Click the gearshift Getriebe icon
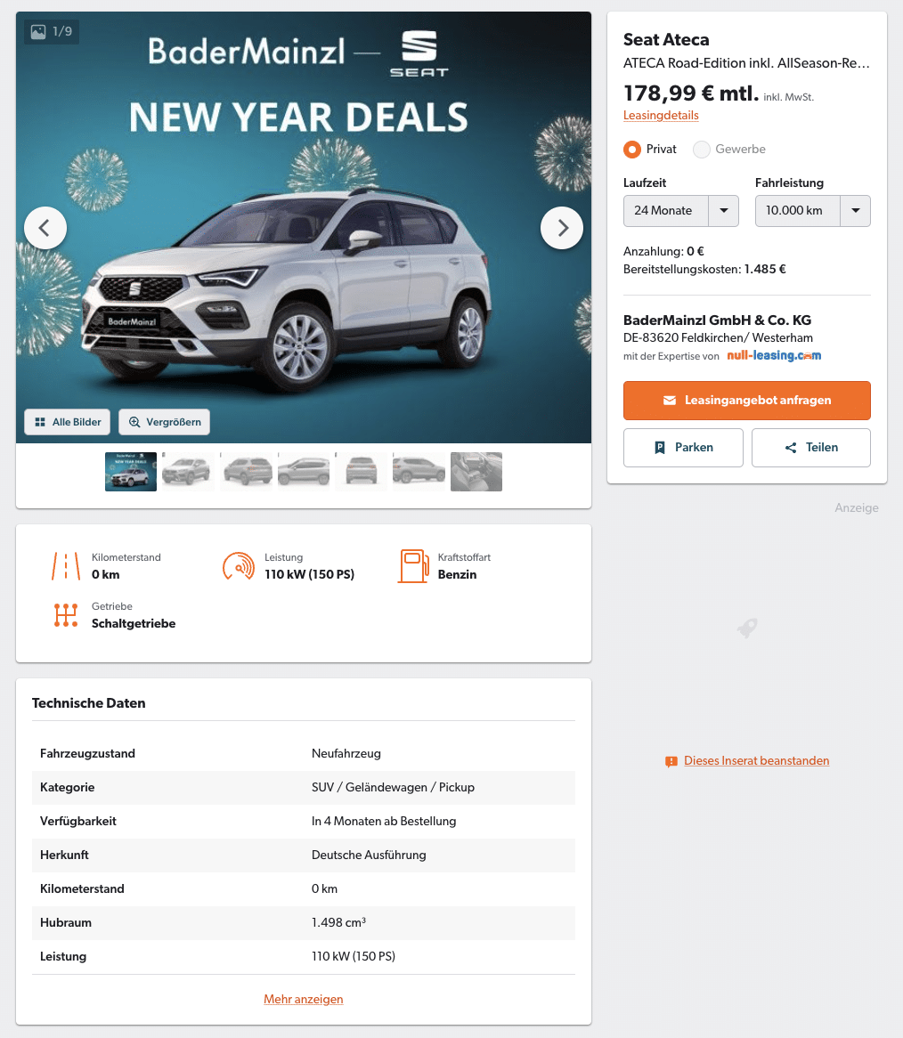Viewport: 903px width, 1038px height. [66, 615]
